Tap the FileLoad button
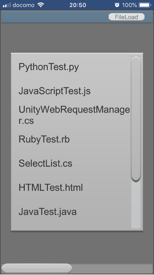The image size is (154, 275). 126,17
